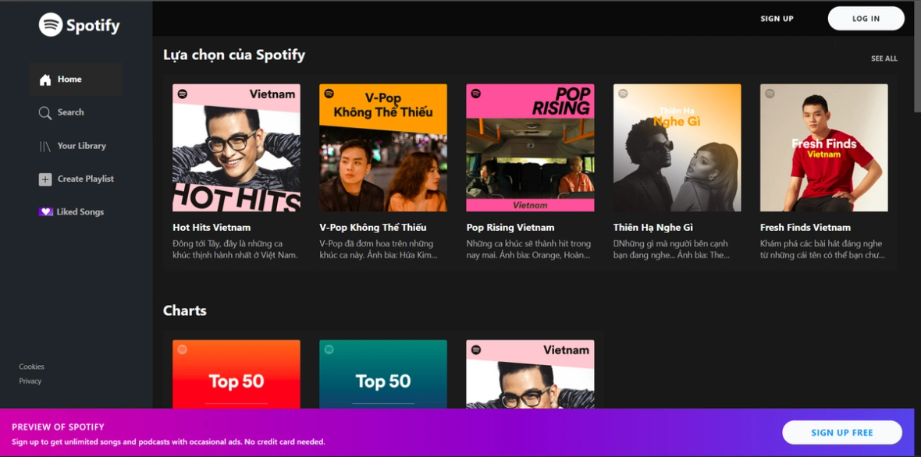Click description 'V-Pop đã đơm hoa trên những...'
The height and width of the screenshot is (457, 921).
point(379,250)
